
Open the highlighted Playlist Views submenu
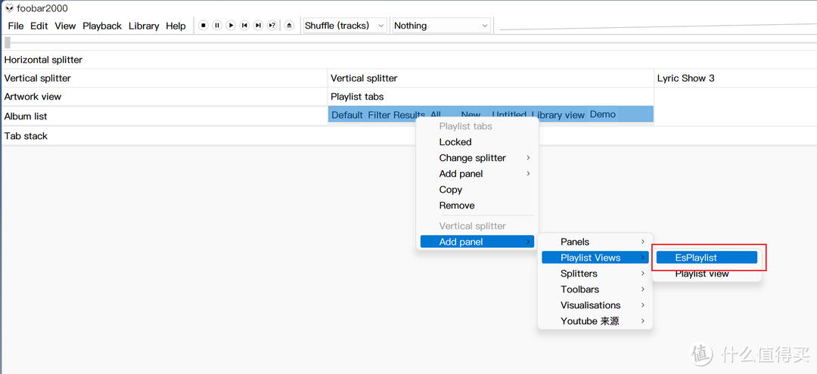coord(595,258)
